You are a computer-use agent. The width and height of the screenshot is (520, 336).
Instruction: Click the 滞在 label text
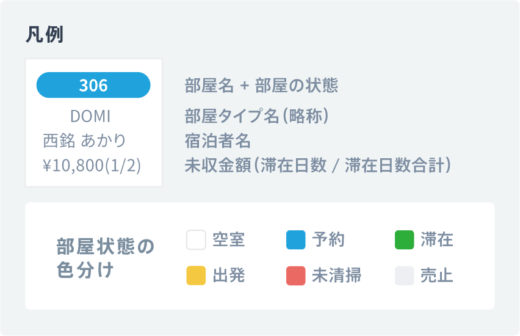click(437, 239)
